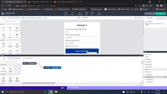The image size is (167, 94).
Task: Select the List item tap event node
Action: tap(29, 63)
